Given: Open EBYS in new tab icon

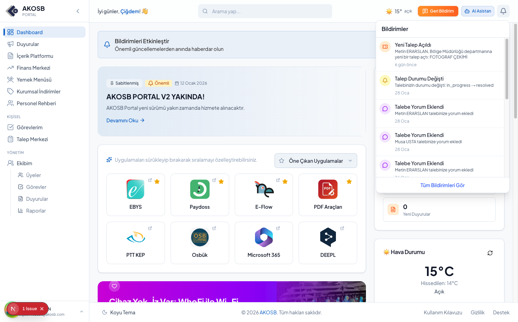Looking at the screenshot, I should point(150,180).
